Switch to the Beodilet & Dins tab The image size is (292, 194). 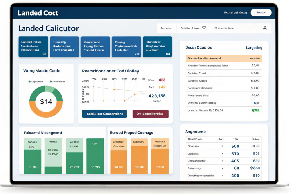click(190, 28)
